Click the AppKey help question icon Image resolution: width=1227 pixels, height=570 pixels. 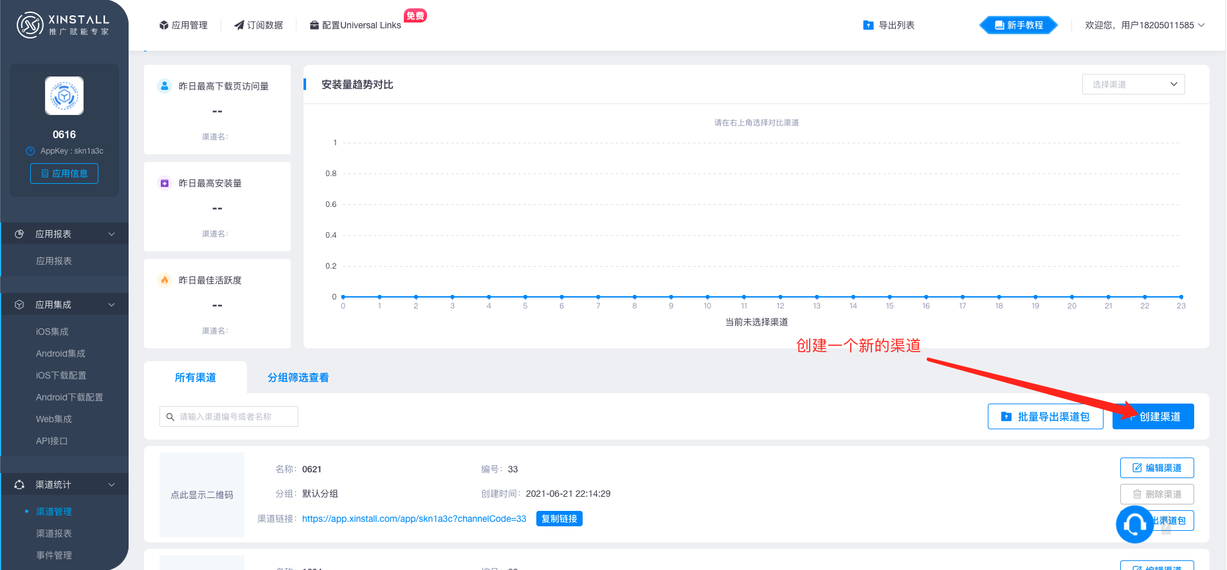30,151
